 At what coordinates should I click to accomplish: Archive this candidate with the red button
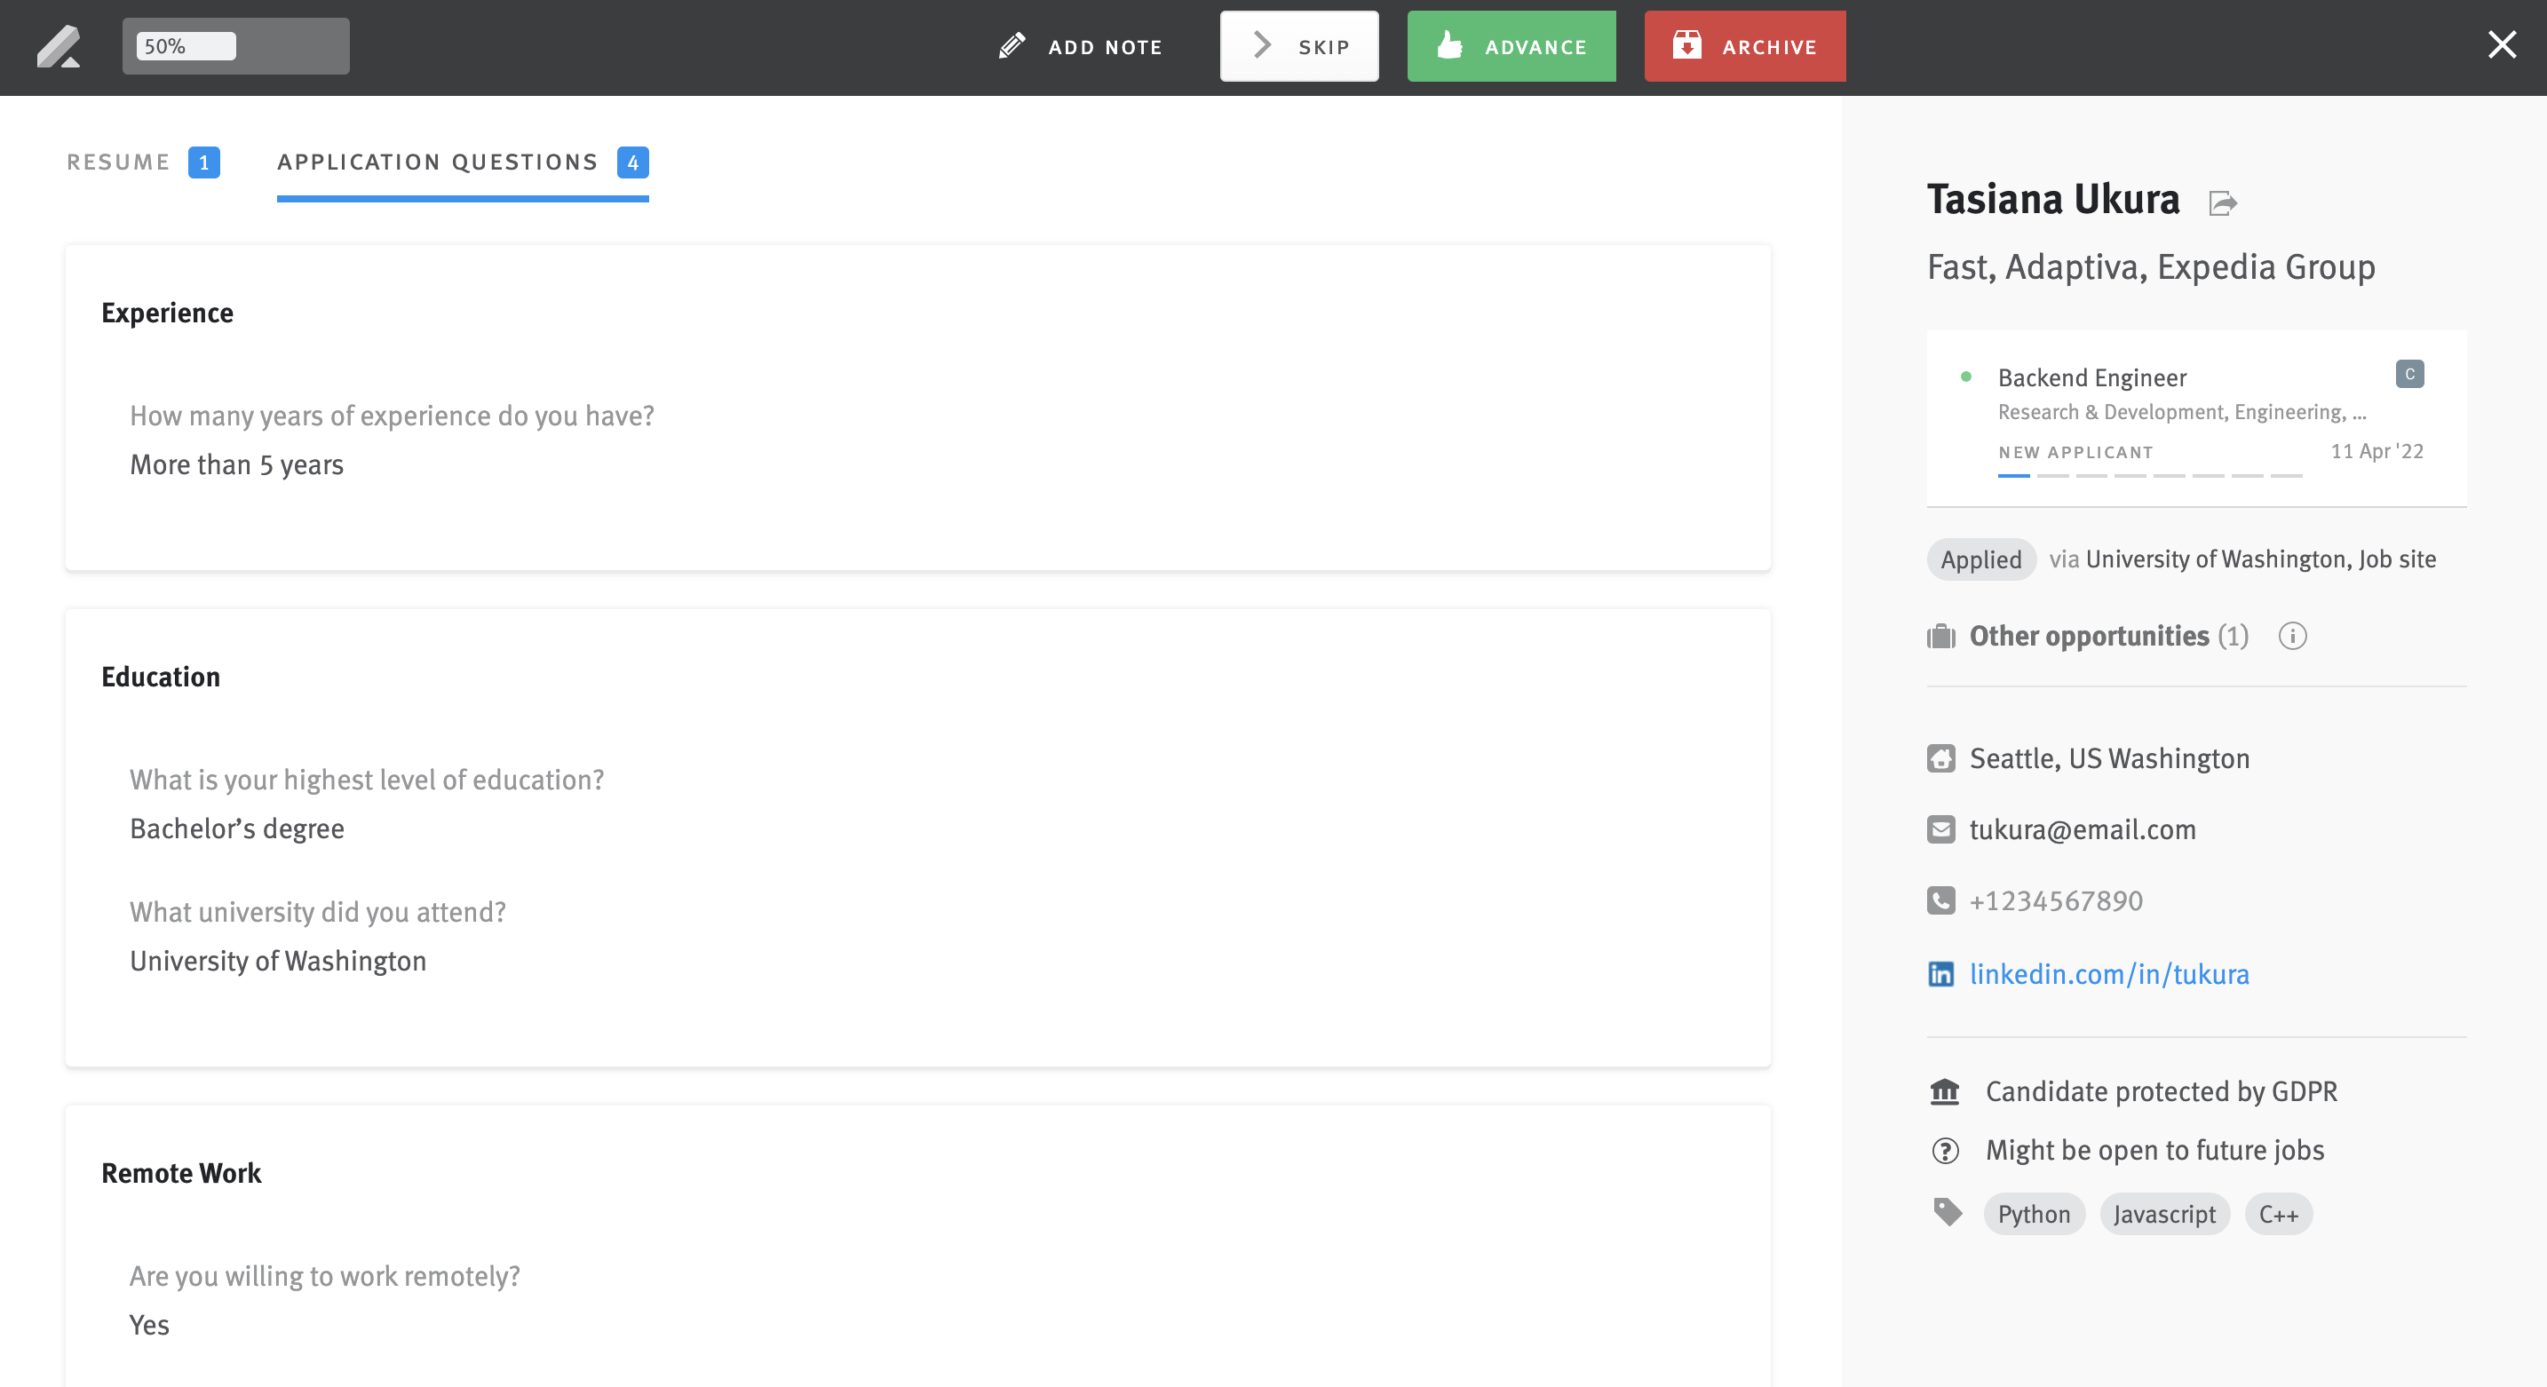pyautogui.click(x=1744, y=46)
